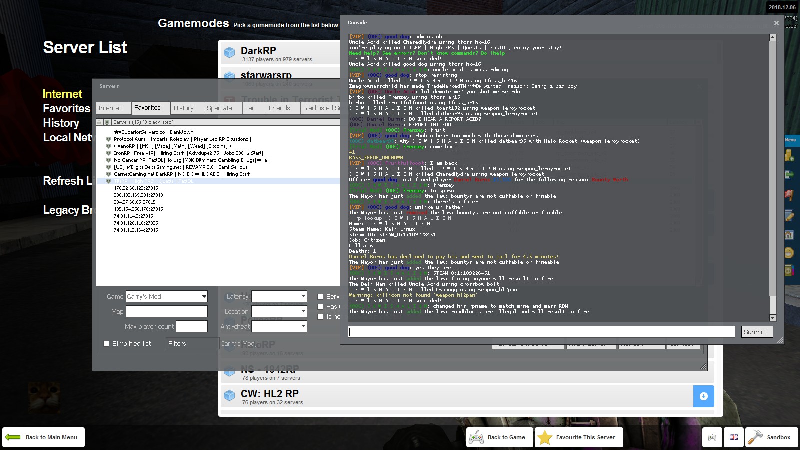The image size is (800, 450).
Task: Click shield icon beside the highlighted TitsRP row
Action: pyautogui.click(x=108, y=181)
